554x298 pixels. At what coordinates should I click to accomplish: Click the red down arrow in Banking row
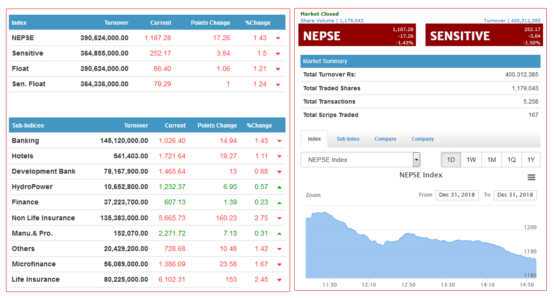pos(279,141)
